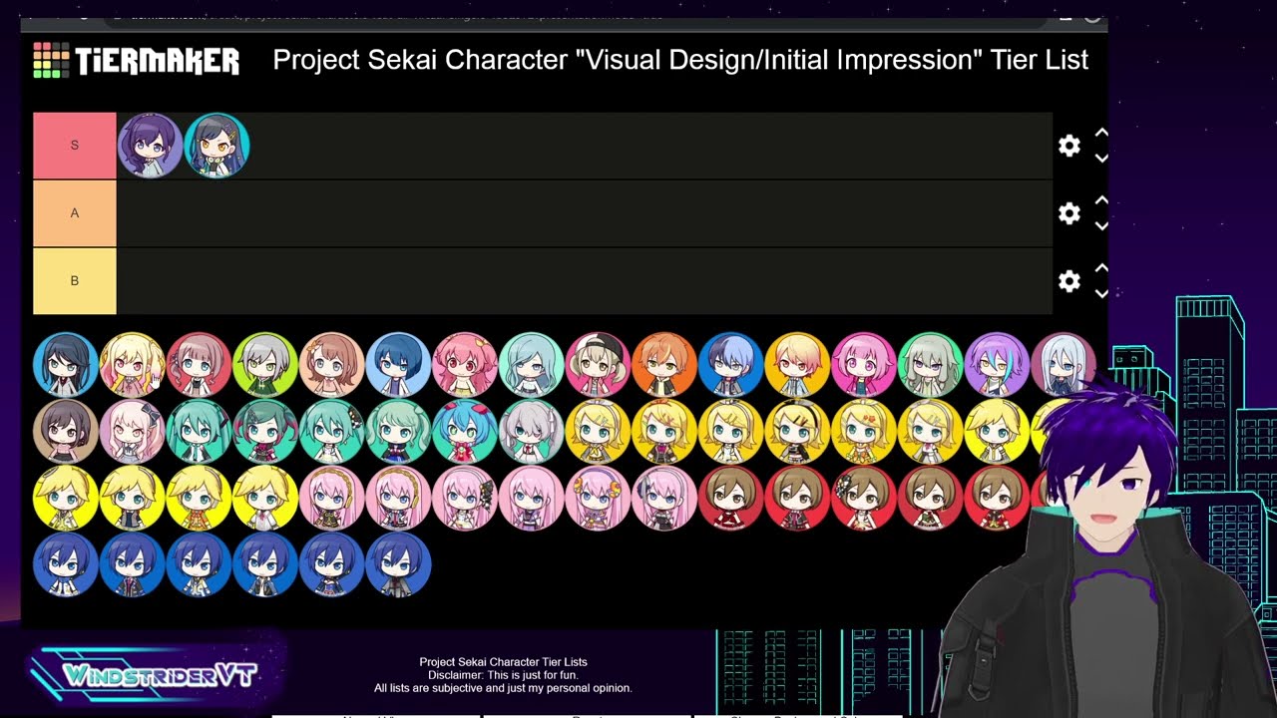Open settings gear for the B tier row
The height and width of the screenshot is (718, 1277).
[x=1069, y=281]
